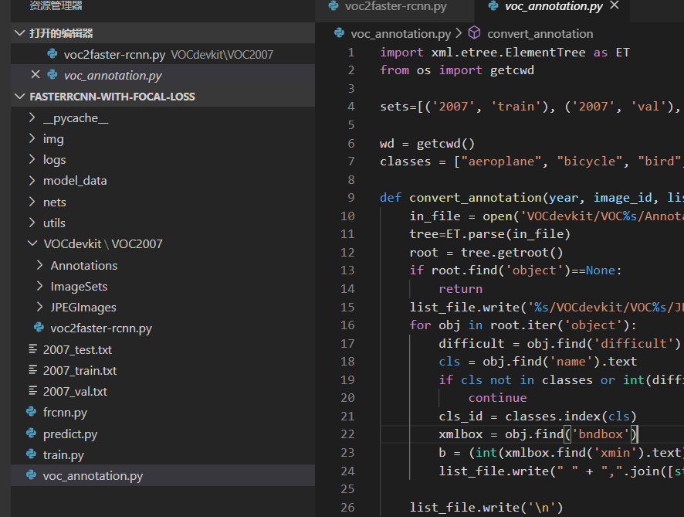
Task: Close the voc_annotation.py editor tab
Action: (615, 5)
